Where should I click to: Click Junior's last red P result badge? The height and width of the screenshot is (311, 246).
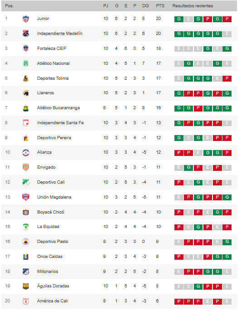click(227, 19)
